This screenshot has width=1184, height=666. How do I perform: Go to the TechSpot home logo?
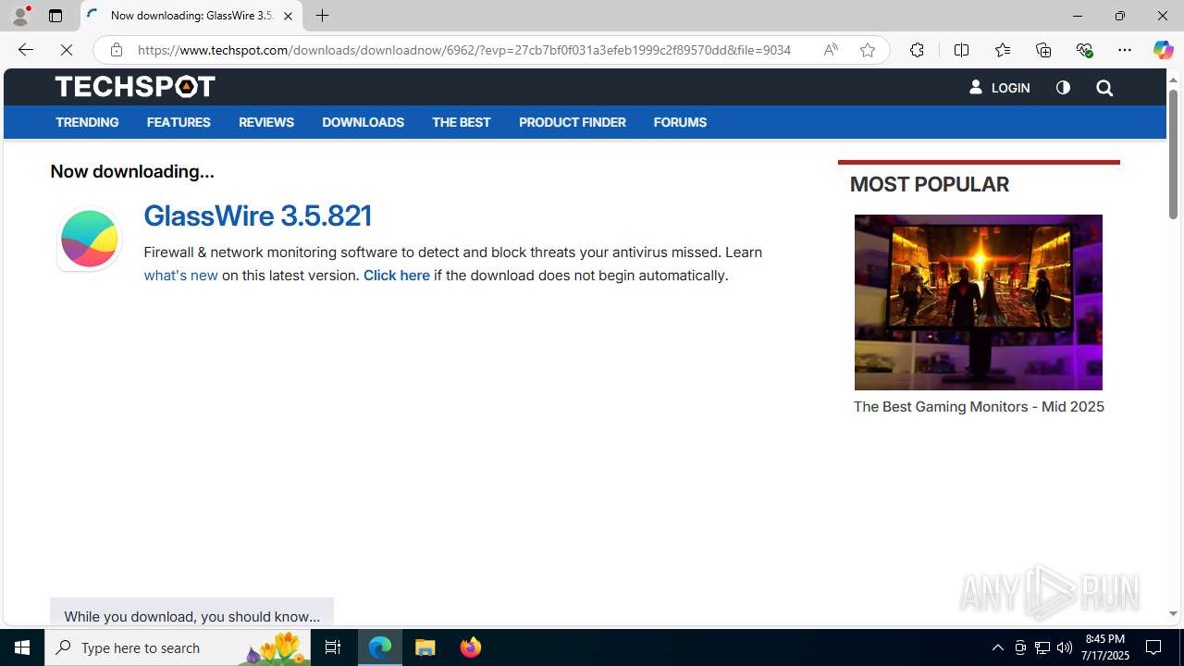135,87
